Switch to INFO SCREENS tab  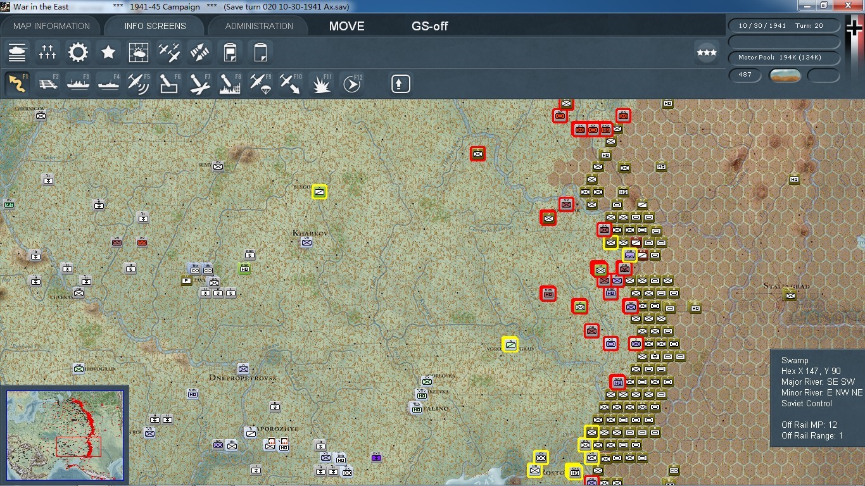point(155,26)
